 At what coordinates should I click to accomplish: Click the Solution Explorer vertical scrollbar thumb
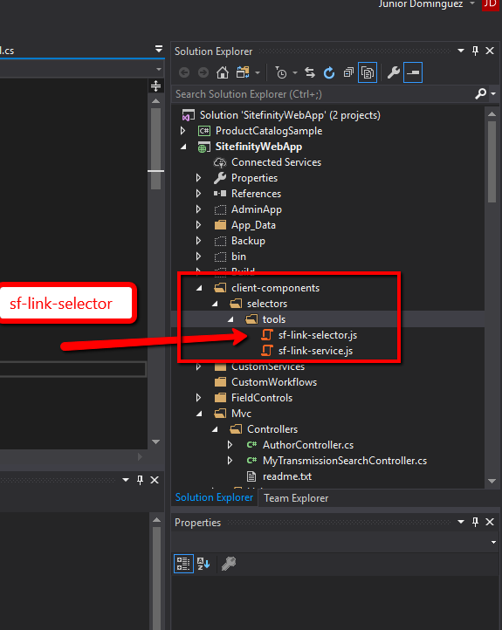pos(492,161)
